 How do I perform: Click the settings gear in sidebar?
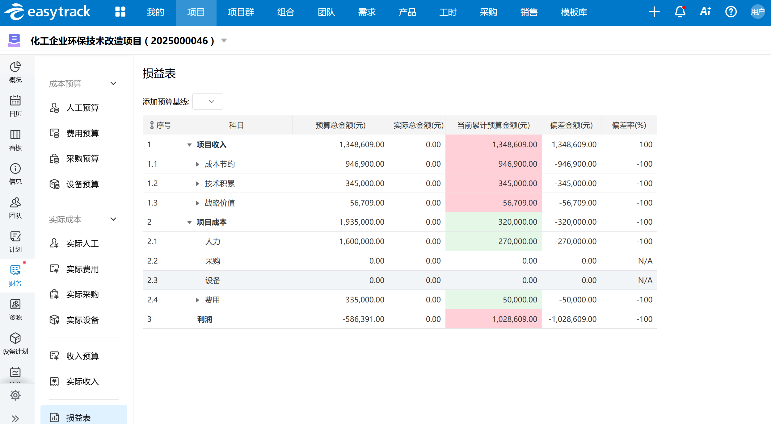(x=15, y=395)
